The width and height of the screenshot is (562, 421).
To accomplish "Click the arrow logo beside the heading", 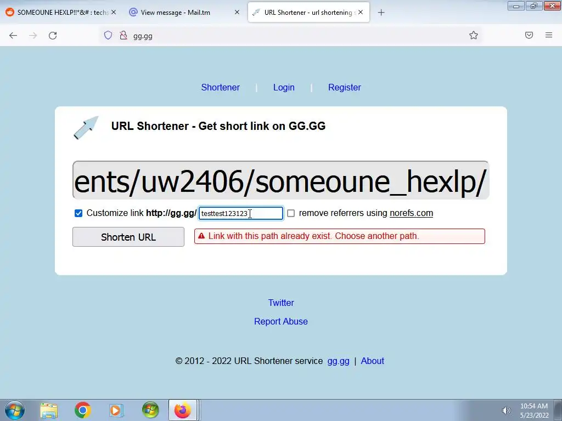I will pyautogui.click(x=86, y=127).
